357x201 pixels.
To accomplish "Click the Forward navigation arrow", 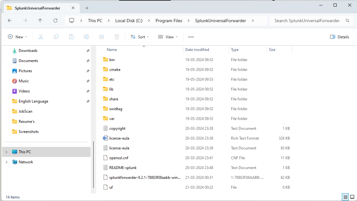I will coord(25,21).
